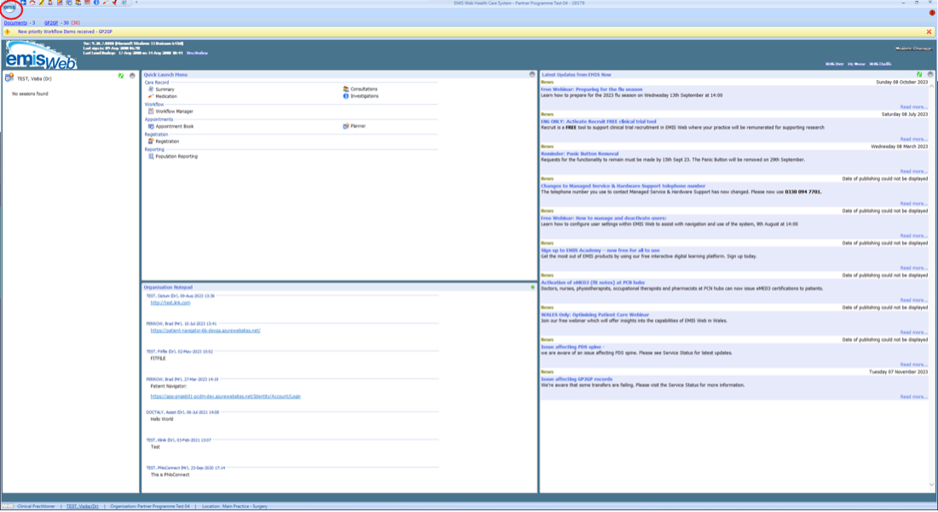Click the blue information icon in top toolbar
The image size is (938, 512).
click(96, 3)
